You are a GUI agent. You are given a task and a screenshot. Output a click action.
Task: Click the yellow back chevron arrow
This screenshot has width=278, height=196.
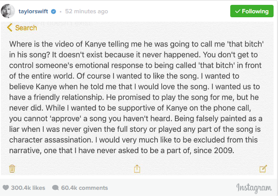pos(10,28)
